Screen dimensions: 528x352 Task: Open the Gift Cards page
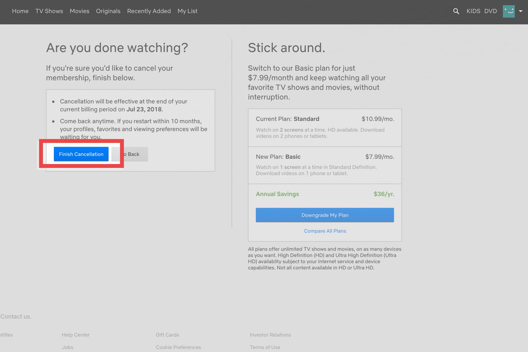(x=167, y=335)
